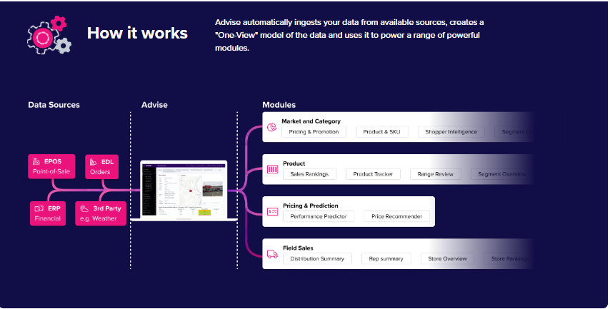Open the Price Recommender module
The width and height of the screenshot is (610, 309).
(x=397, y=216)
